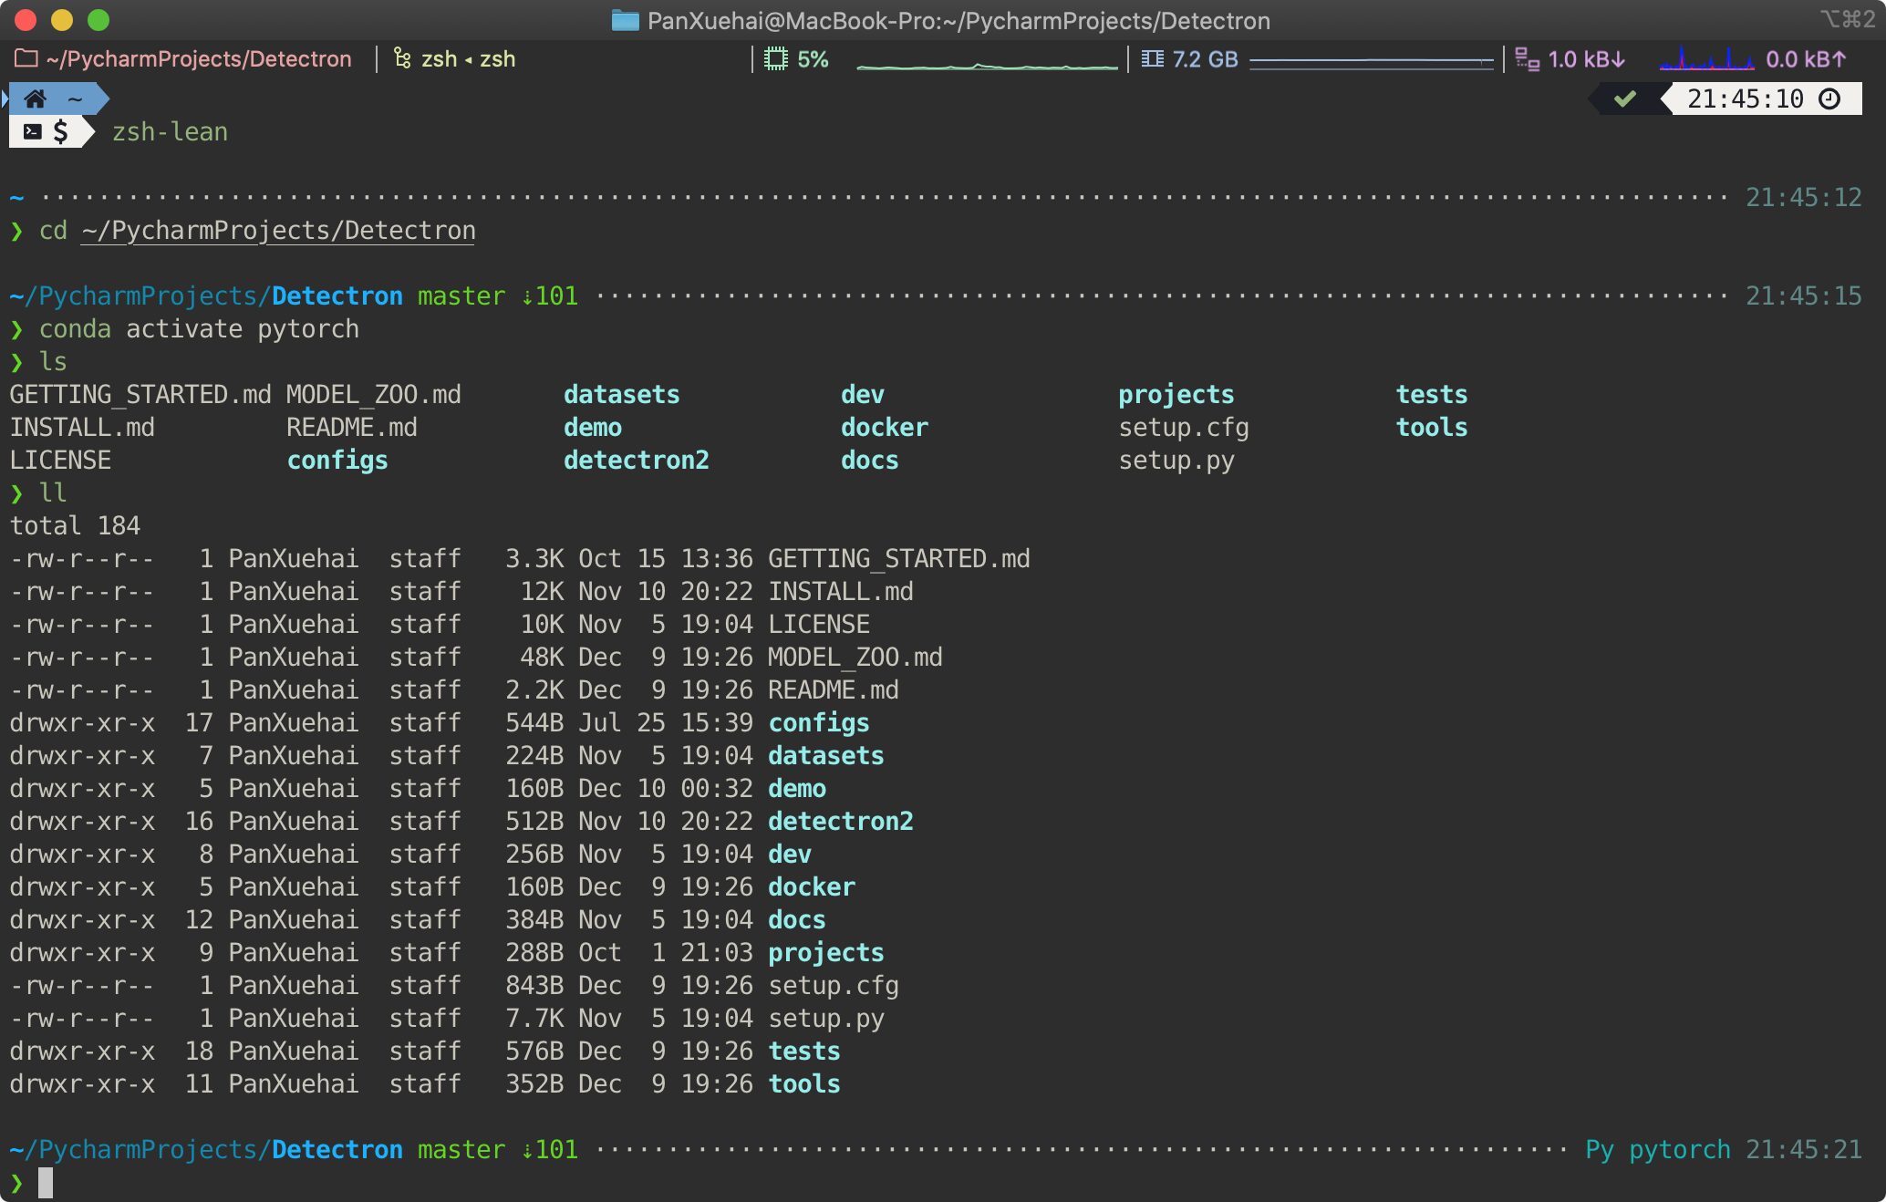Click the conda activate pytorch command
The image size is (1886, 1202).
199,329
